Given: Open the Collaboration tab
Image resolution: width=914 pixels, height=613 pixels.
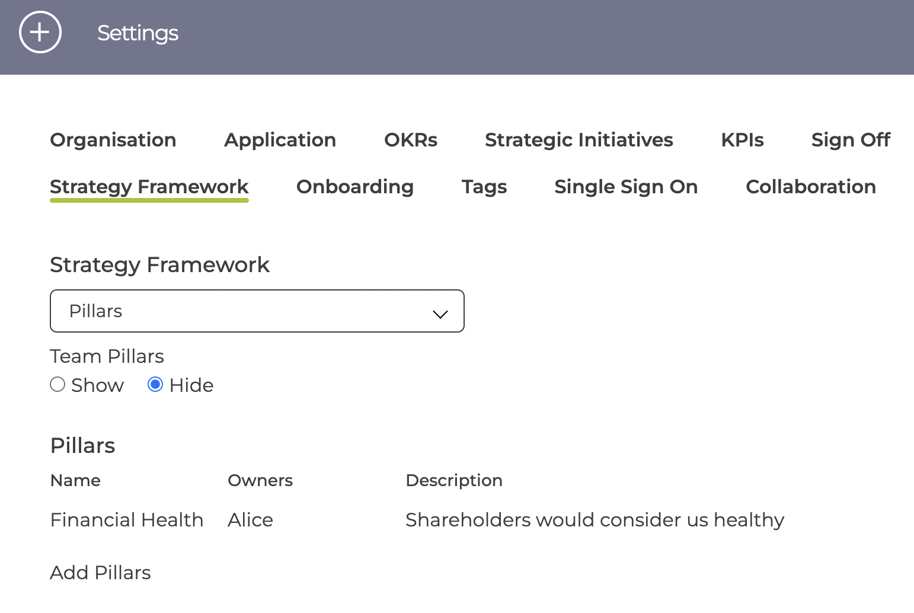Looking at the screenshot, I should (x=811, y=187).
